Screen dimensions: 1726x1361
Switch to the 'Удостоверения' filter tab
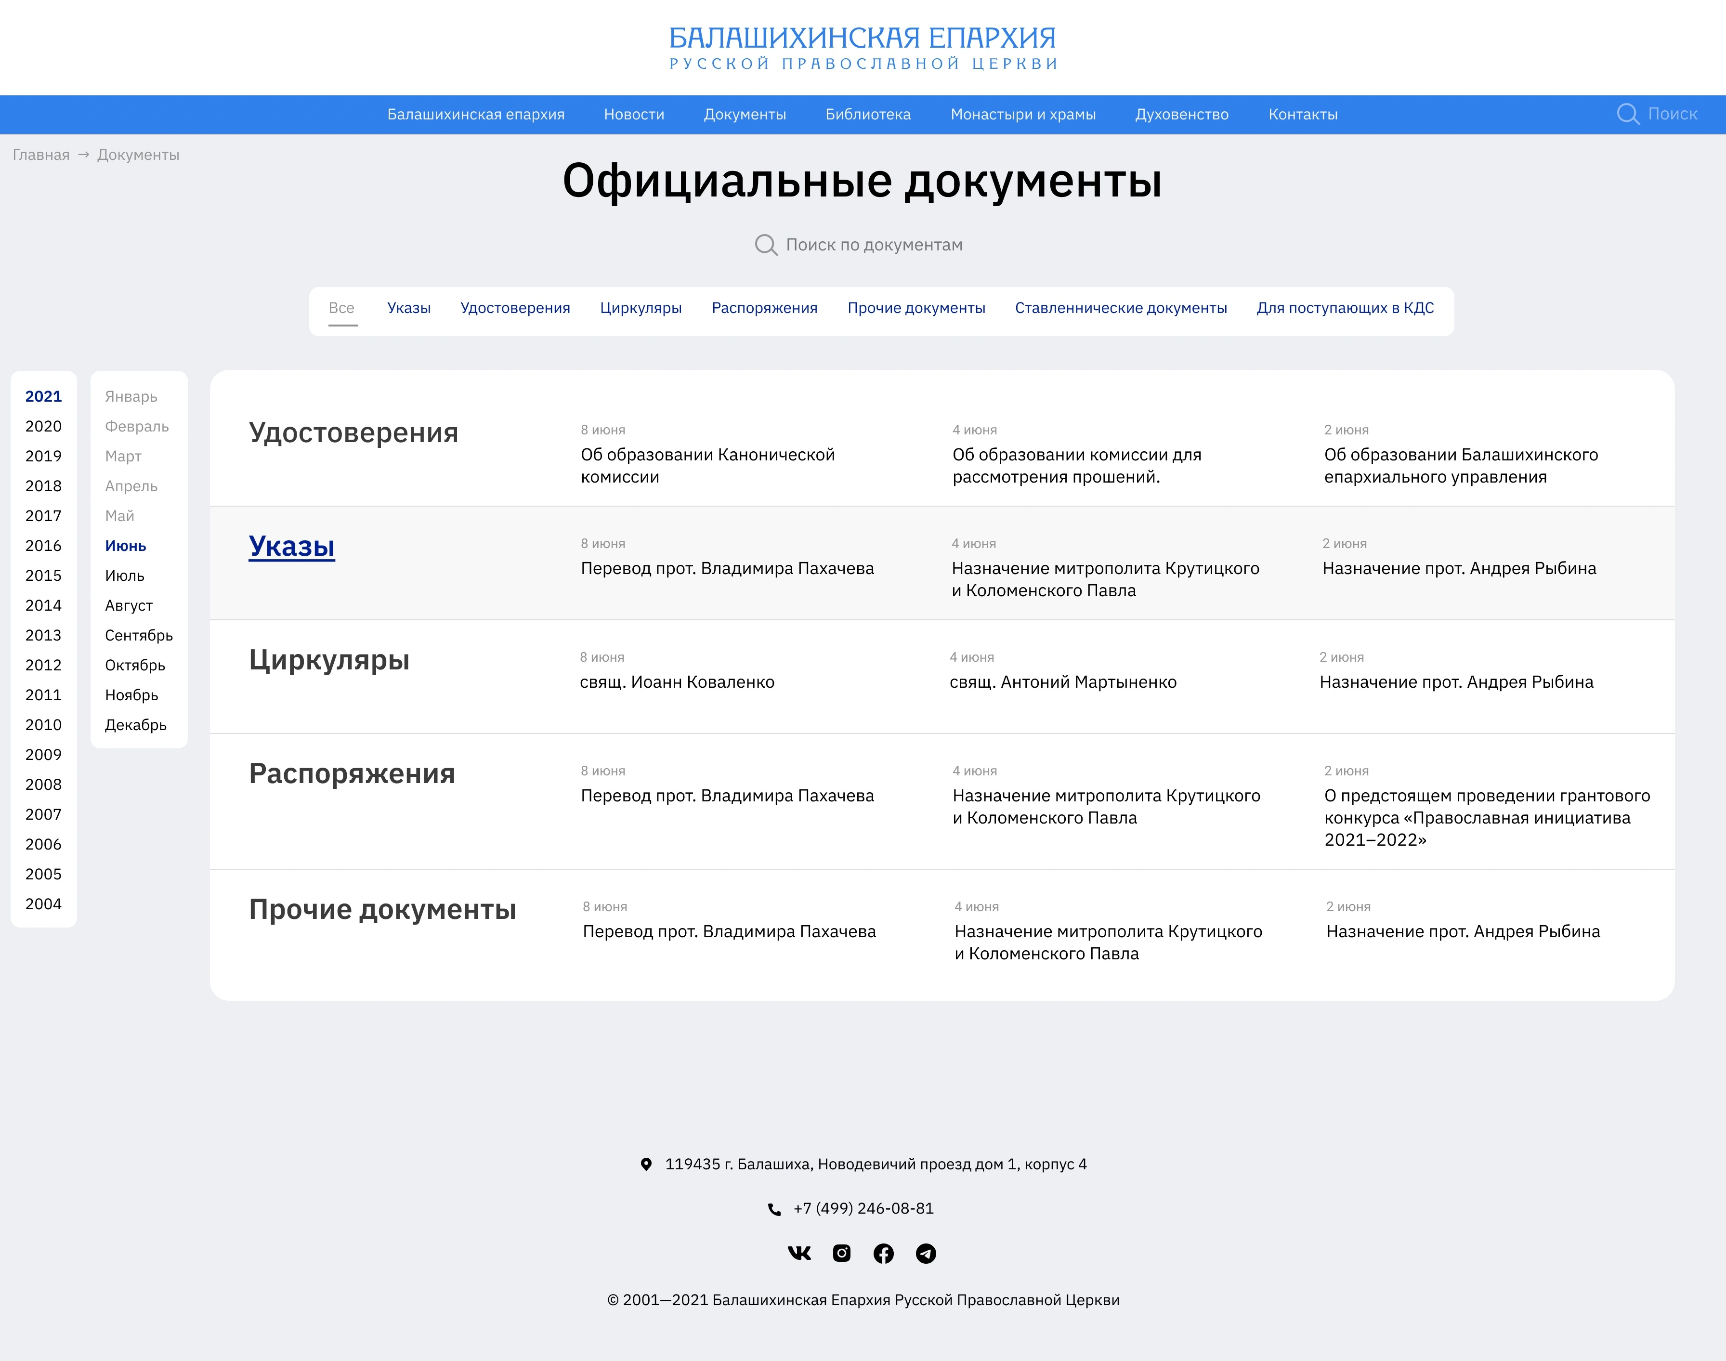pyautogui.click(x=516, y=308)
